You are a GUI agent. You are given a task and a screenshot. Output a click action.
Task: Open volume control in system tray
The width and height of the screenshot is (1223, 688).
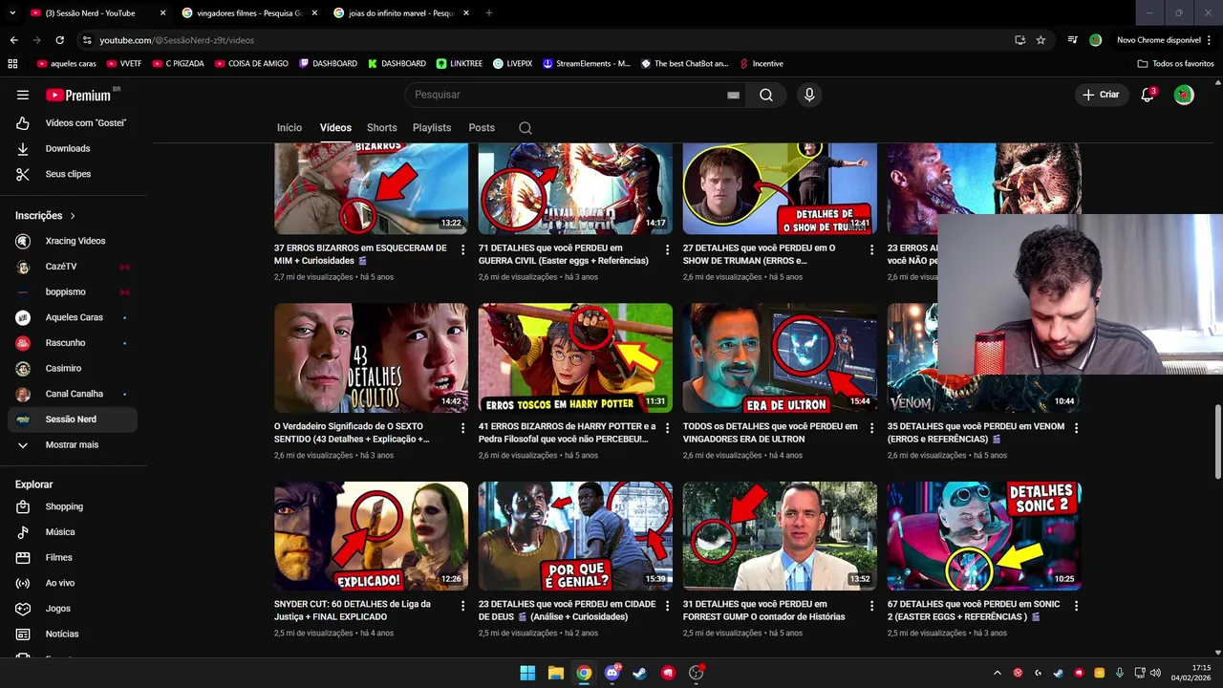click(x=1155, y=673)
